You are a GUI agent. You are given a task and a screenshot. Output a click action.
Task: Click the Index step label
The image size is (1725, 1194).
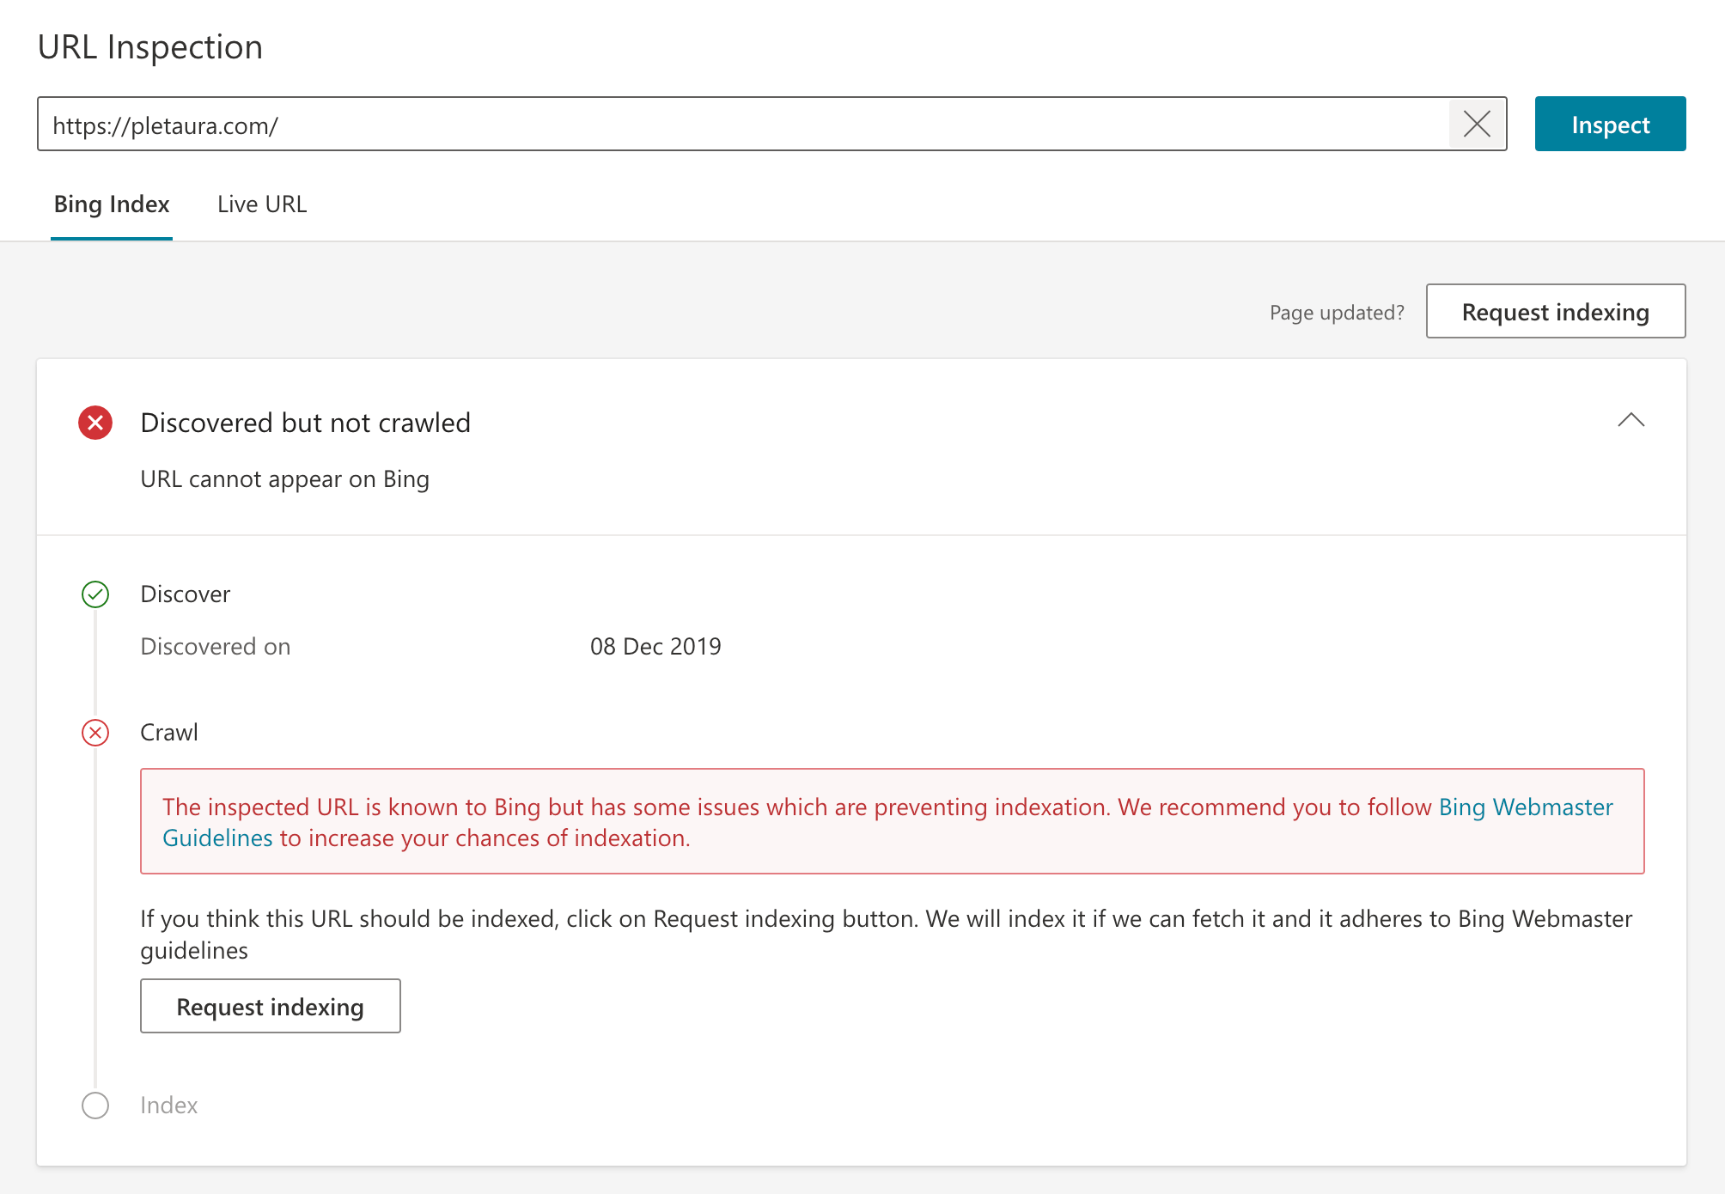169,1106
